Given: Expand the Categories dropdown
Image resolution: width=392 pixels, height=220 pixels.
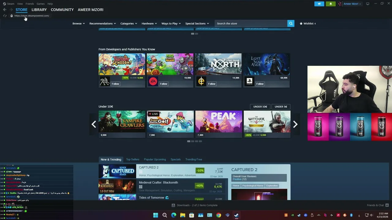Looking at the screenshot, I should tap(129, 24).
